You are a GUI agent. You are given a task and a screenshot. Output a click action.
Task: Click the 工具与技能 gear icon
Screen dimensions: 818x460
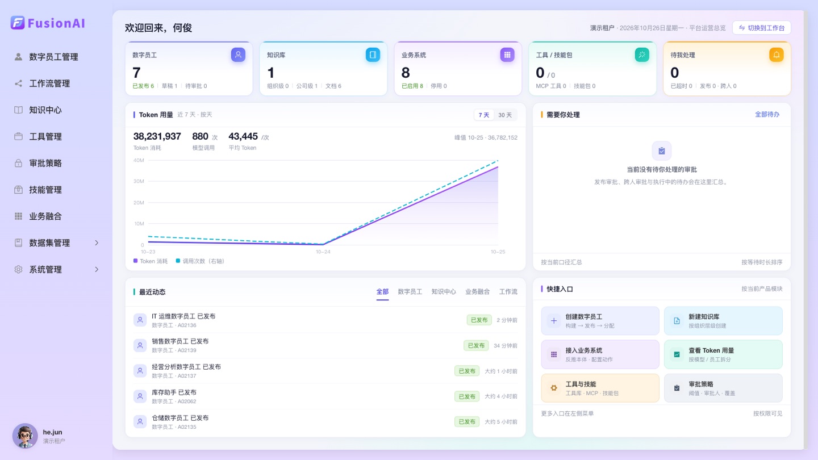[554, 388]
